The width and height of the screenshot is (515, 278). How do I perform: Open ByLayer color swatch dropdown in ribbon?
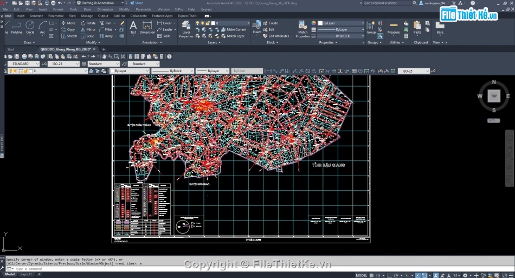click(x=341, y=23)
